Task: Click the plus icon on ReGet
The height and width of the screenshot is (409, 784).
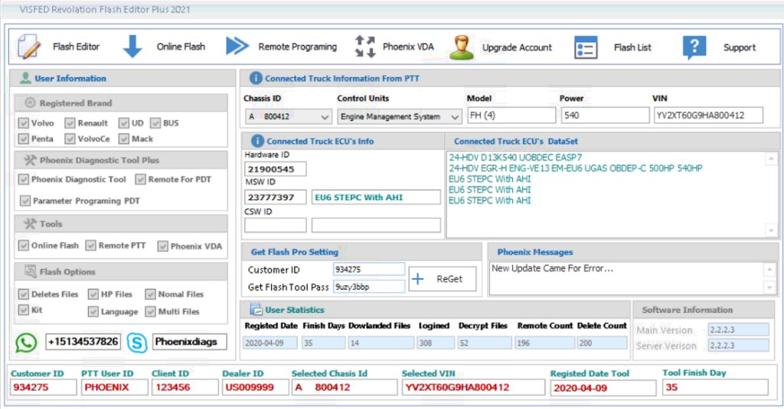Action: [417, 279]
